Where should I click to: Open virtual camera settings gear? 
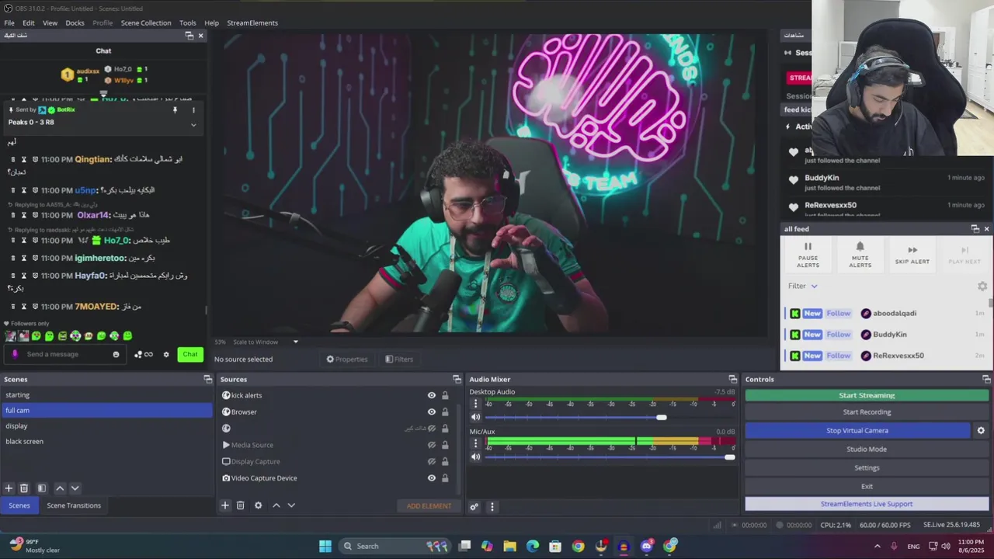tap(981, 430)
